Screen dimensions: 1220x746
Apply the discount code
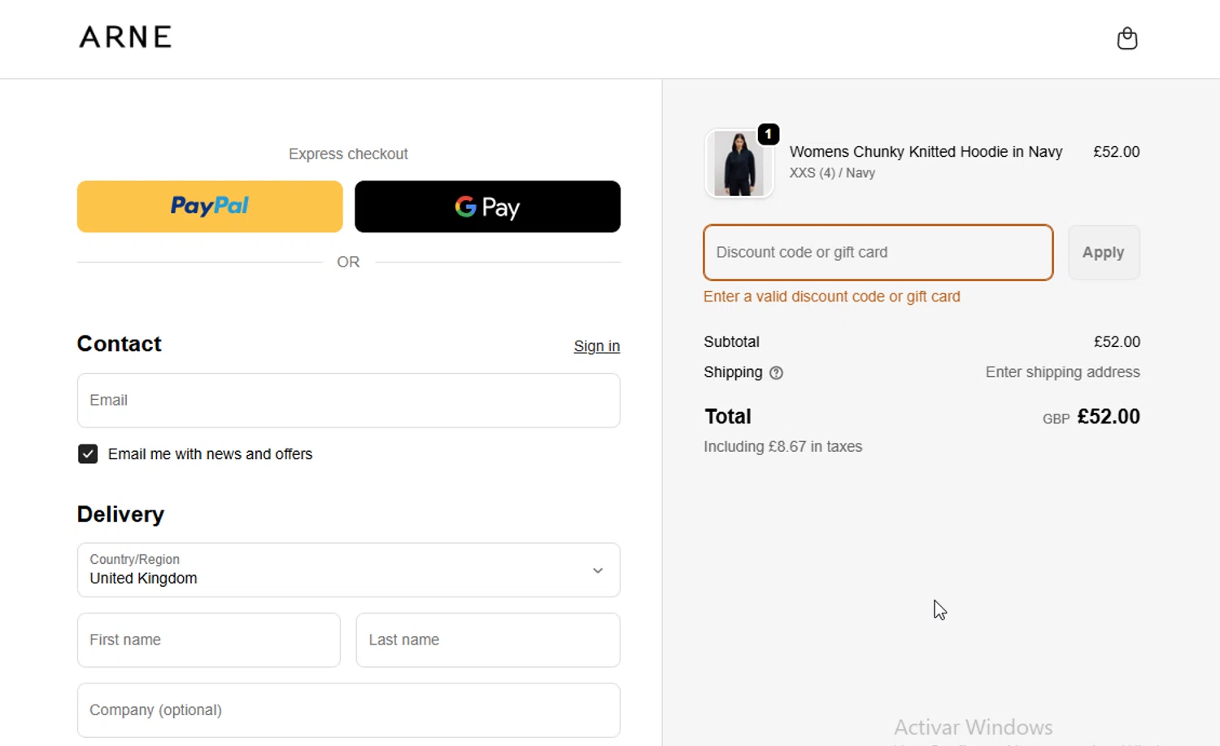[x=1104, y=253]
